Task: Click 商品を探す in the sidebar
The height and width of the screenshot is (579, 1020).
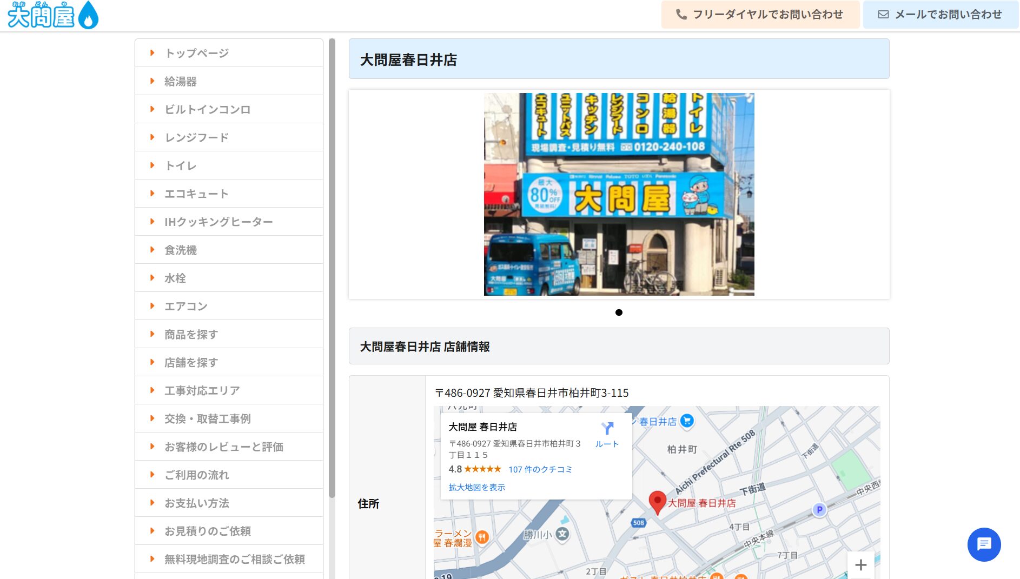Action: [229, 334]
